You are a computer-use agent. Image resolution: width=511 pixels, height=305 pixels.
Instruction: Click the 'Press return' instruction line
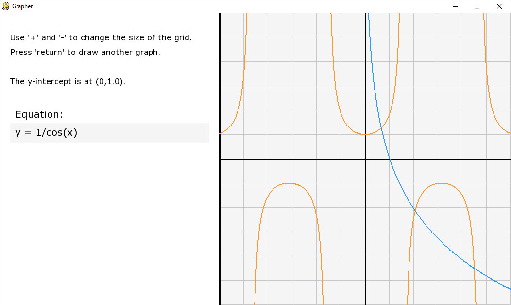85,53
